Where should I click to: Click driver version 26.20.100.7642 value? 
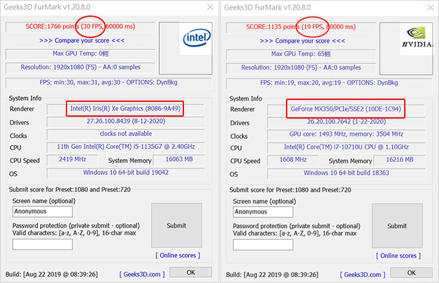346,122
